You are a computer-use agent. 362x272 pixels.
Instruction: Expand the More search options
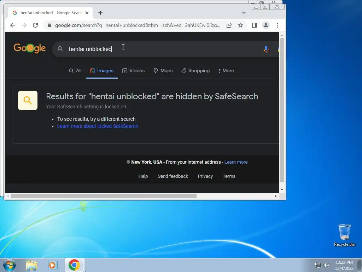tap(226, 71)
